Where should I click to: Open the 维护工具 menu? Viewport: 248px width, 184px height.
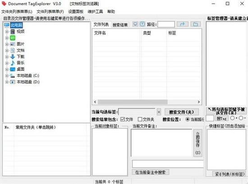click(x=95, y=12)
